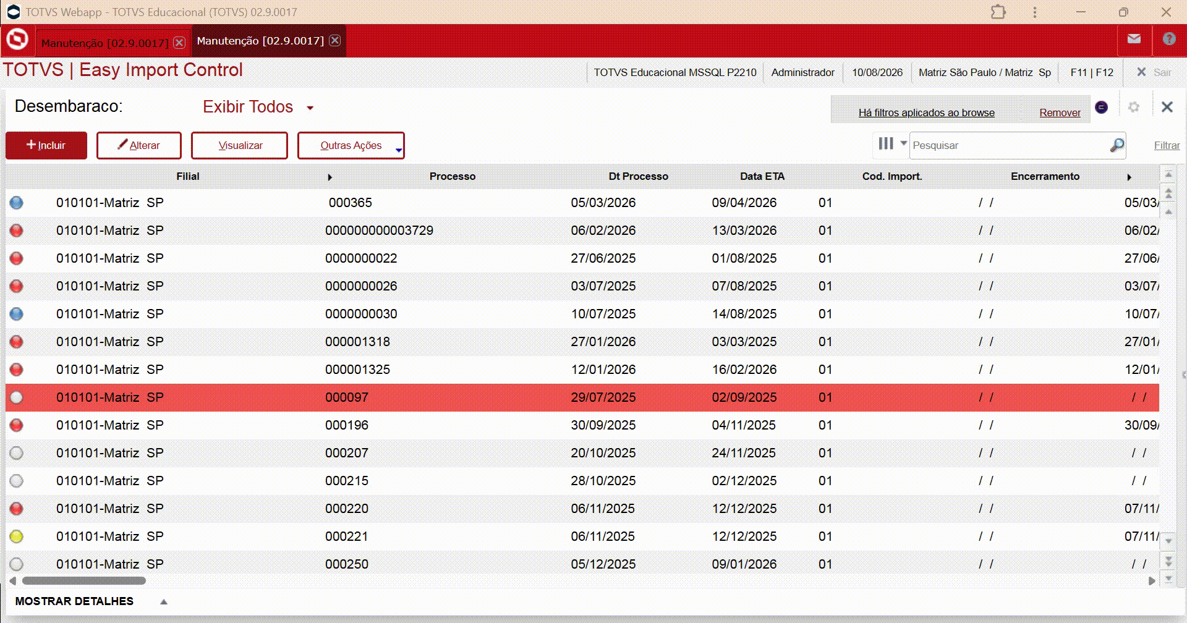Click the status icon for process 000365
This screenshot has width=1187, height=623.
(17, 203)
